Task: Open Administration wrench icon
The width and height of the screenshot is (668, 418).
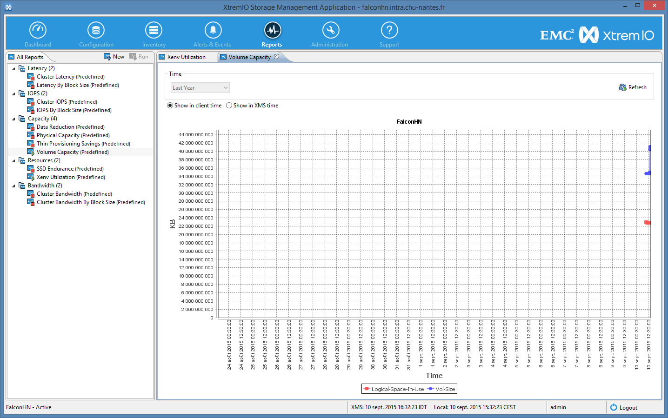Action: [x=330, y=30]
